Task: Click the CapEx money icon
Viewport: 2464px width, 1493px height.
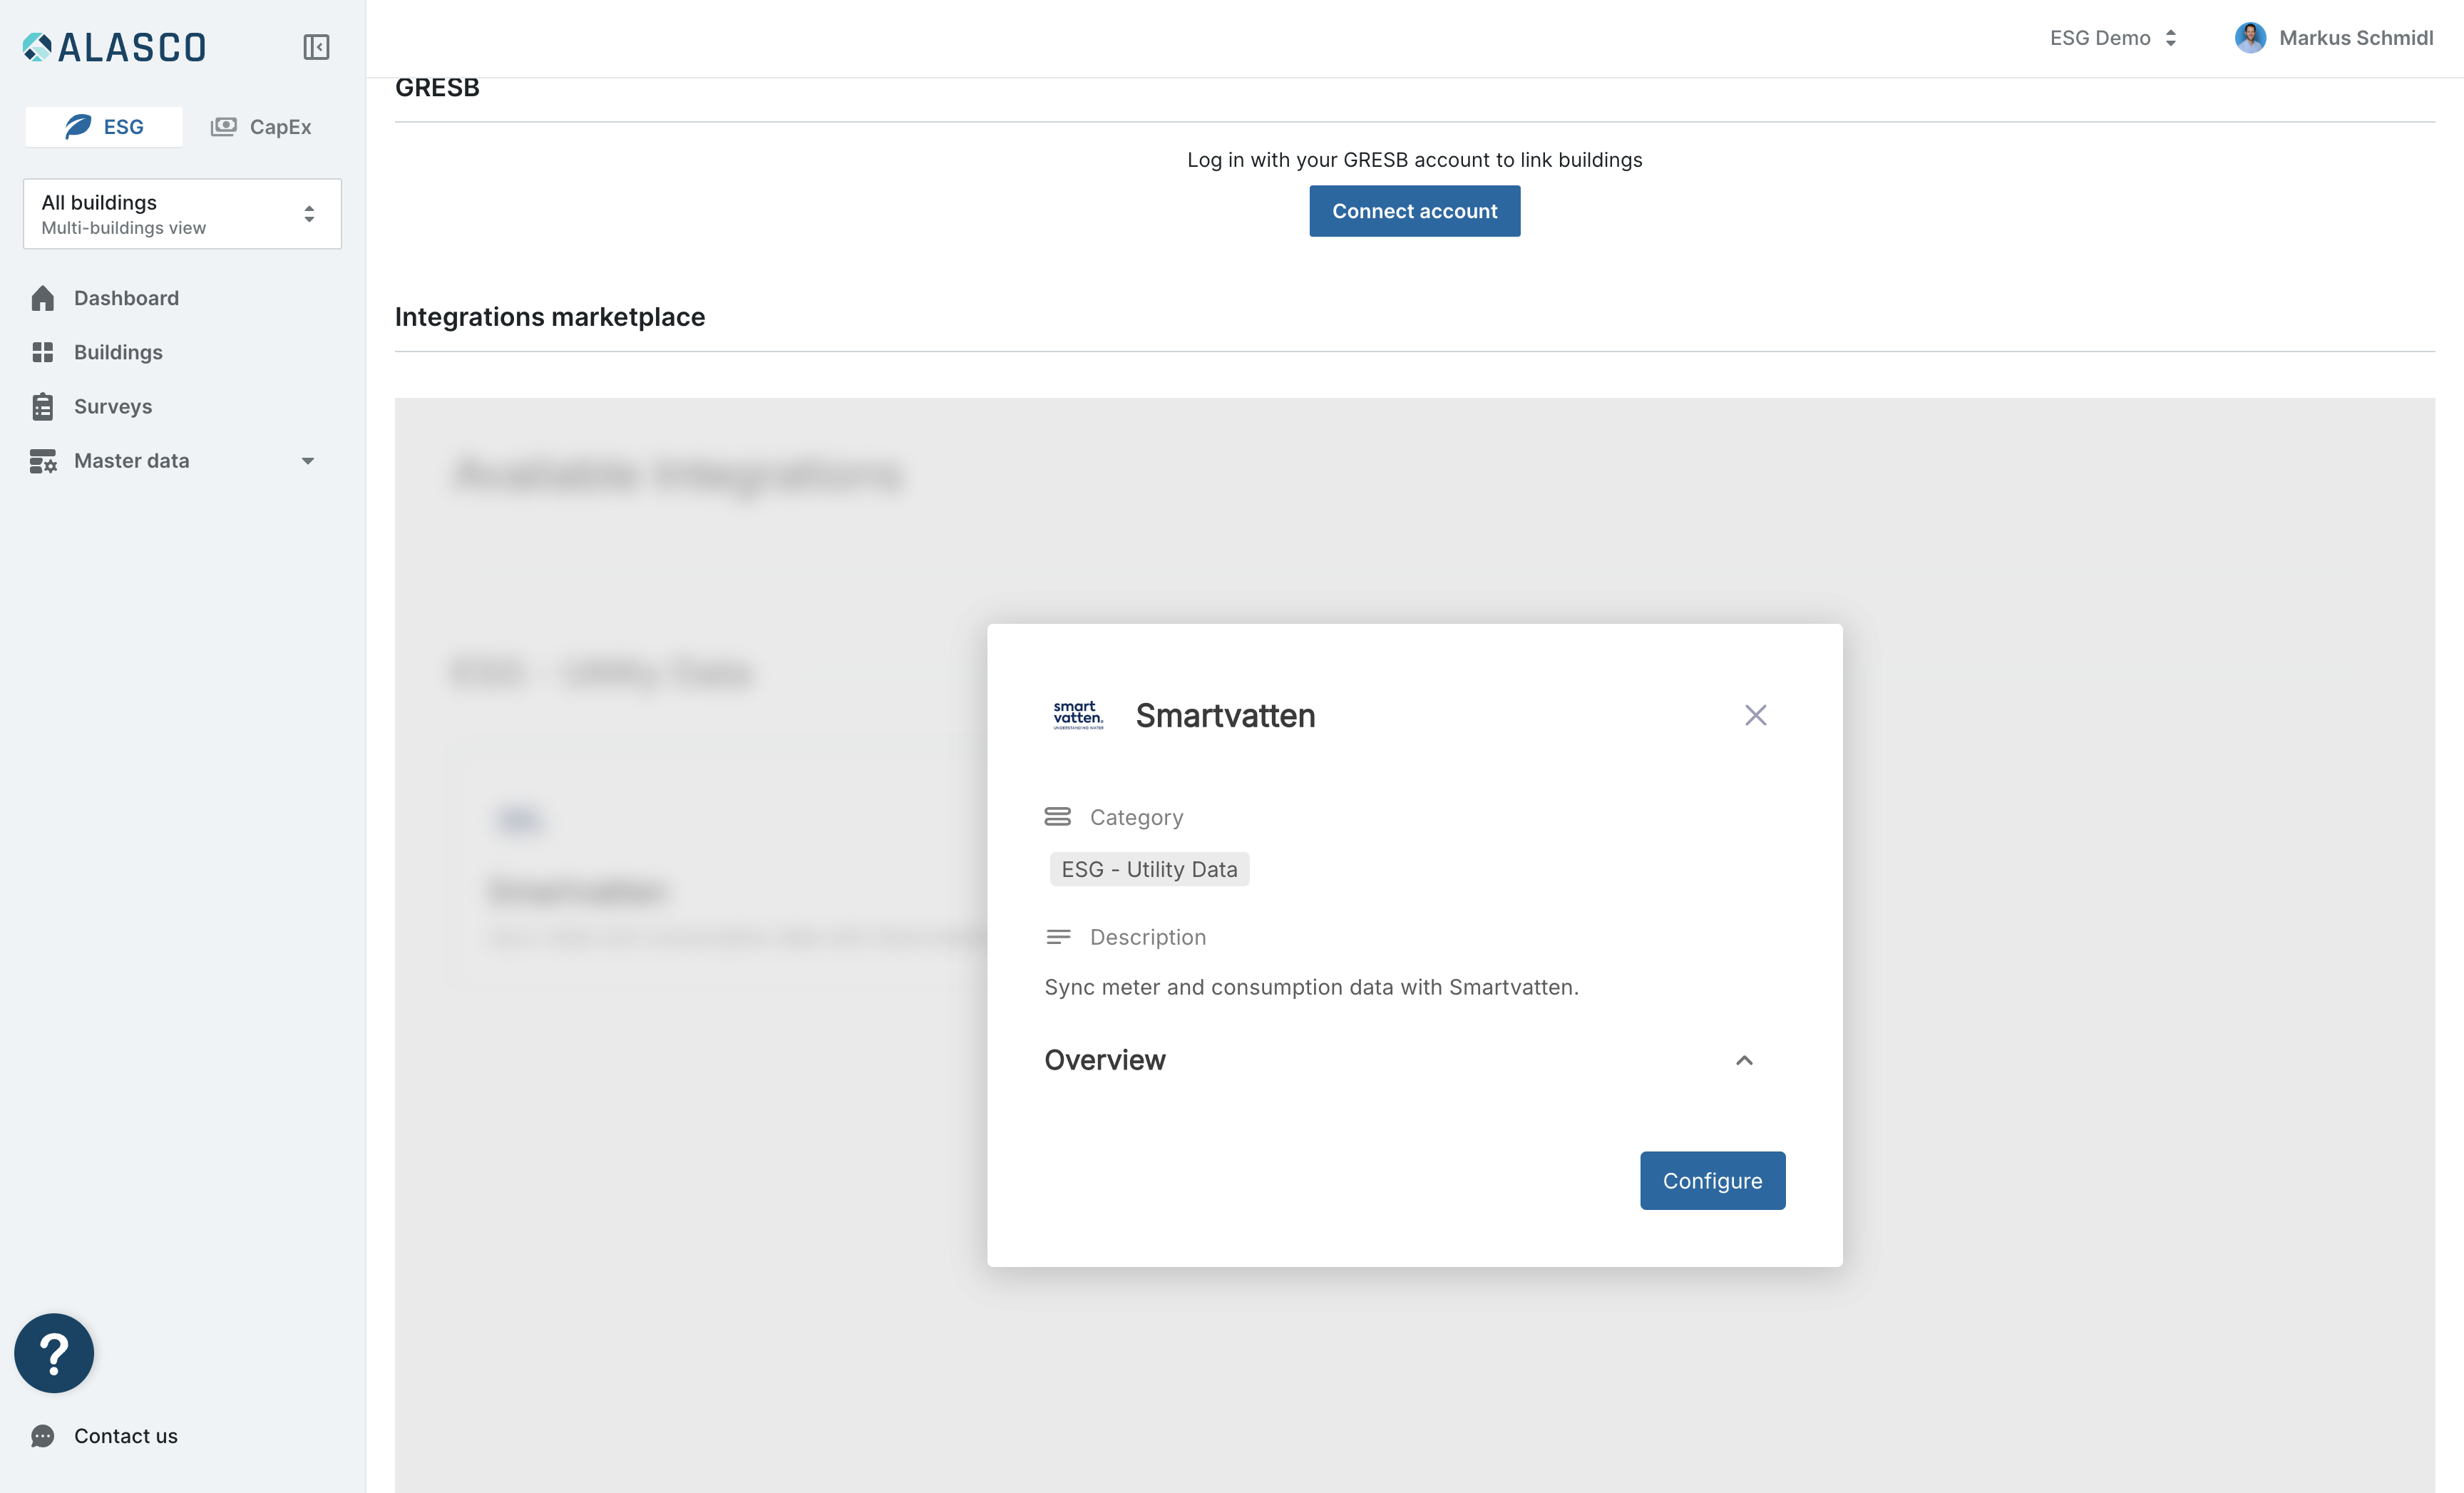Action: click(x=224, y=127)
